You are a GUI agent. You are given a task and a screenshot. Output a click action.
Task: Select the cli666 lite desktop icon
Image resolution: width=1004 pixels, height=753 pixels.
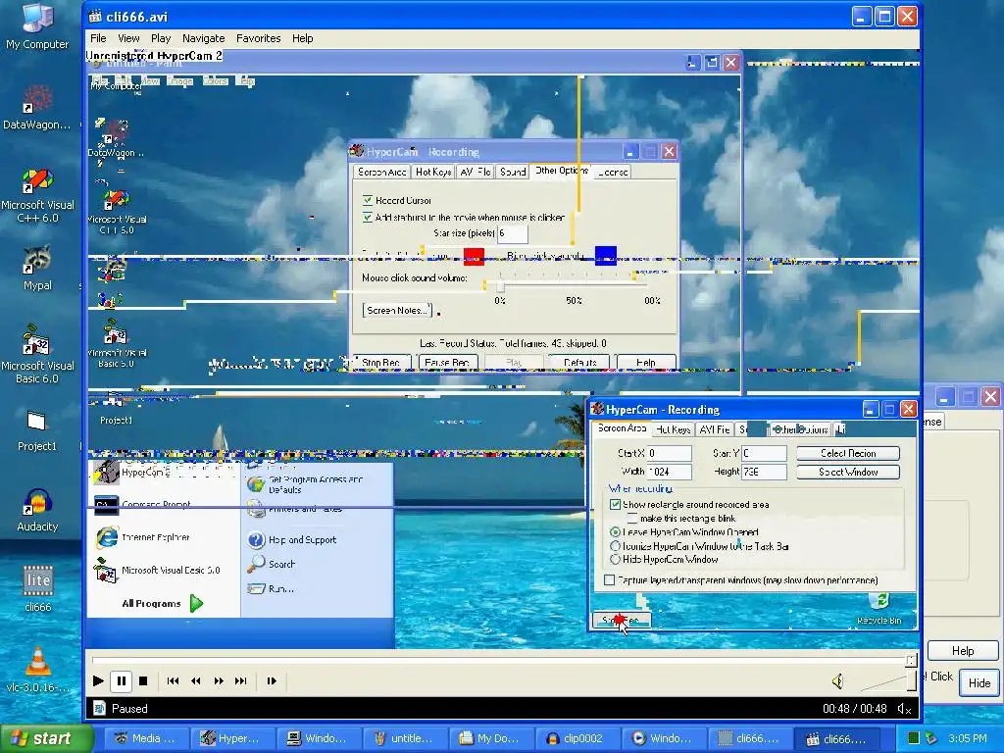[37, 588]
